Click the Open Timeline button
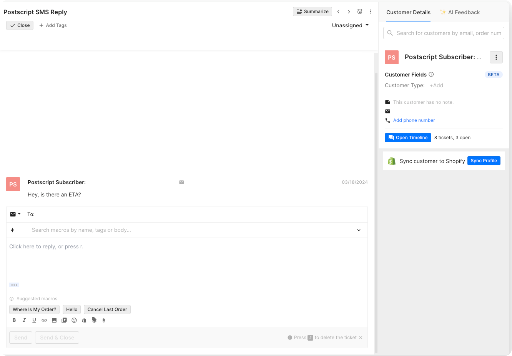Screen dimensions: 512x356 408,138
